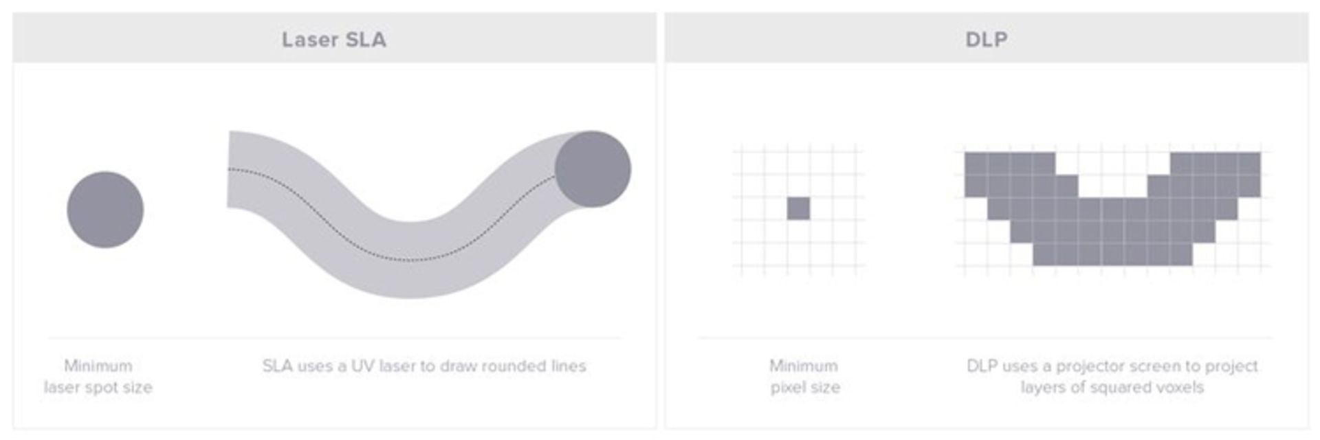This screenshot has height=440, width=1320.
Task: Click the bottom row of the voxel shape
Action: pyautogui.click(x=1112, y=254)
